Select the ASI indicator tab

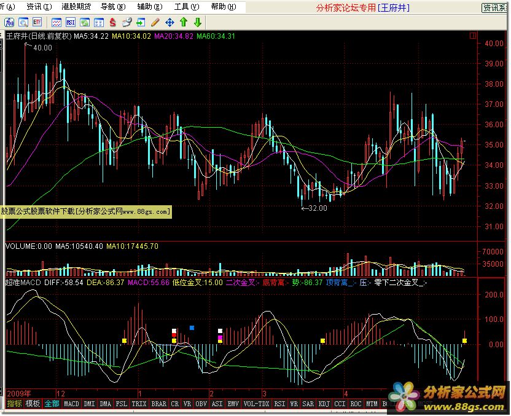[217, 404]
